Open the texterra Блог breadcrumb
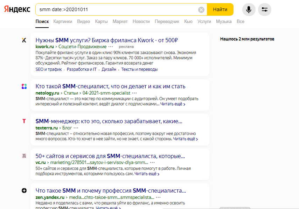299x209 pixels. (67, 128)
